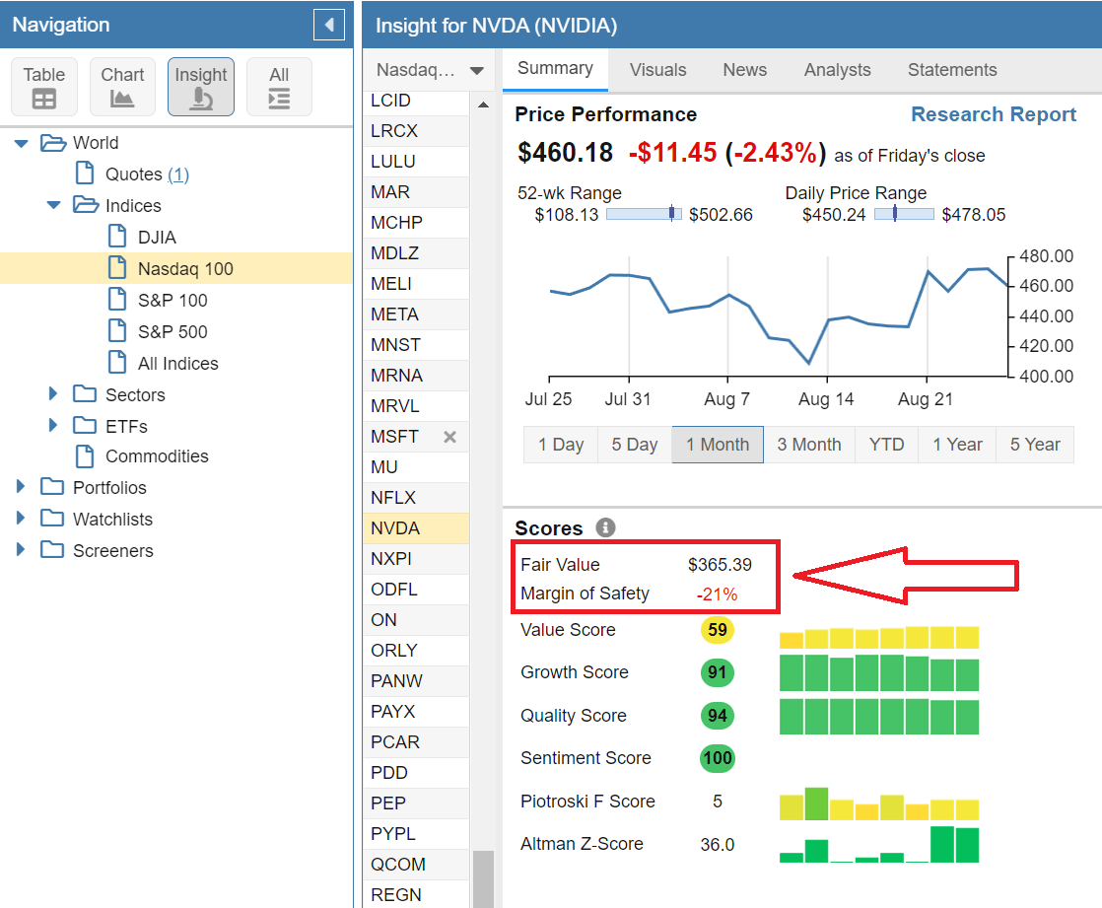Set chart range to 5 Year
This screenshot has width=1102, height=908.
coord(1035,445)
